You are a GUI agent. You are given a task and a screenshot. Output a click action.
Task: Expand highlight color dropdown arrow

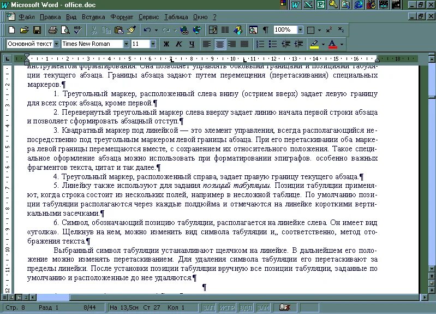click(323, 44)
